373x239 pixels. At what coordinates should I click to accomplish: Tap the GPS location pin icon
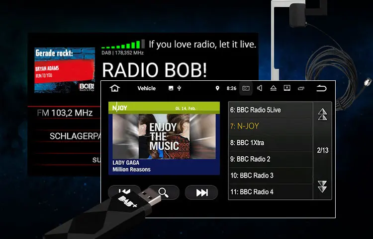point(217,88)
